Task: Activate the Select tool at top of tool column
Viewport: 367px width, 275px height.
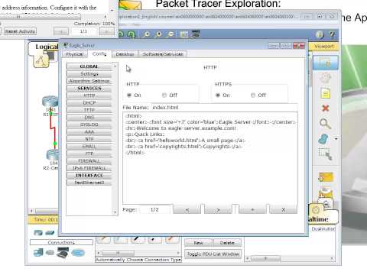Action: (326, 63)
